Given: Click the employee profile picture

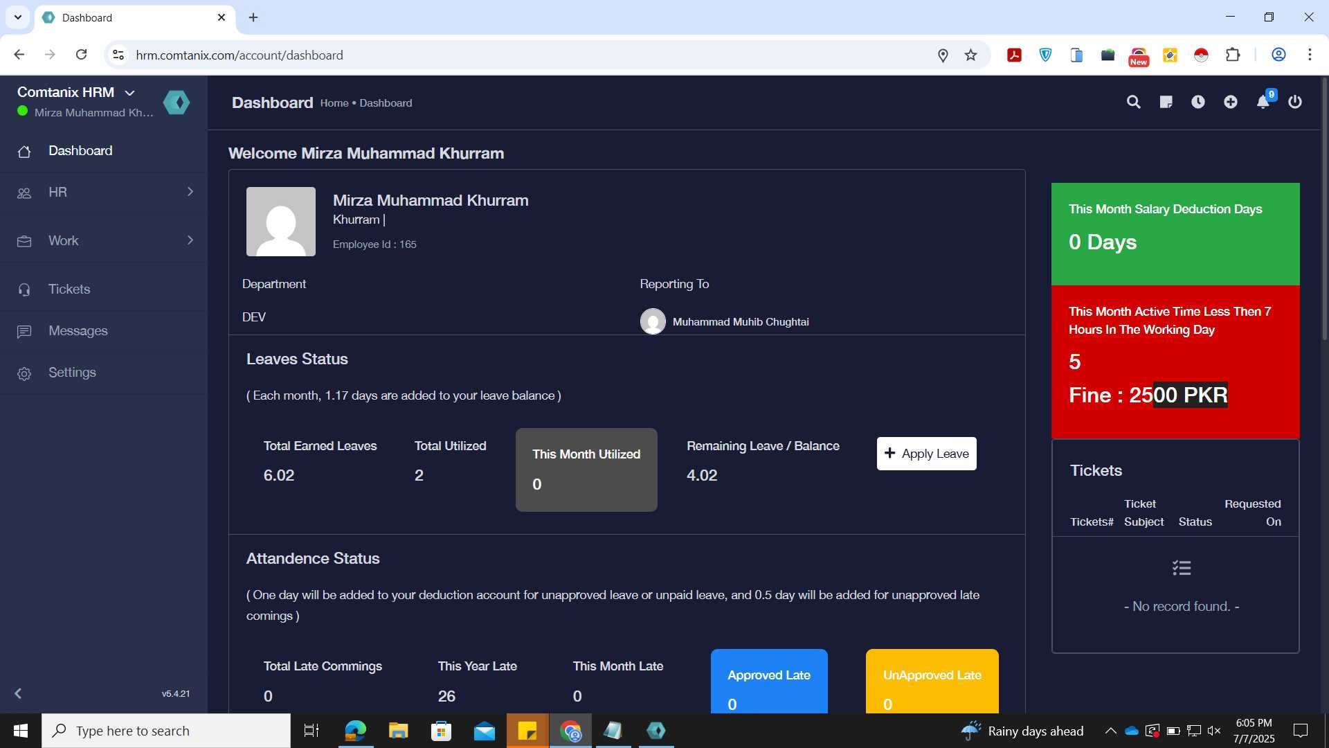Looking at the screenshot, I should click(x=281, y=222).
